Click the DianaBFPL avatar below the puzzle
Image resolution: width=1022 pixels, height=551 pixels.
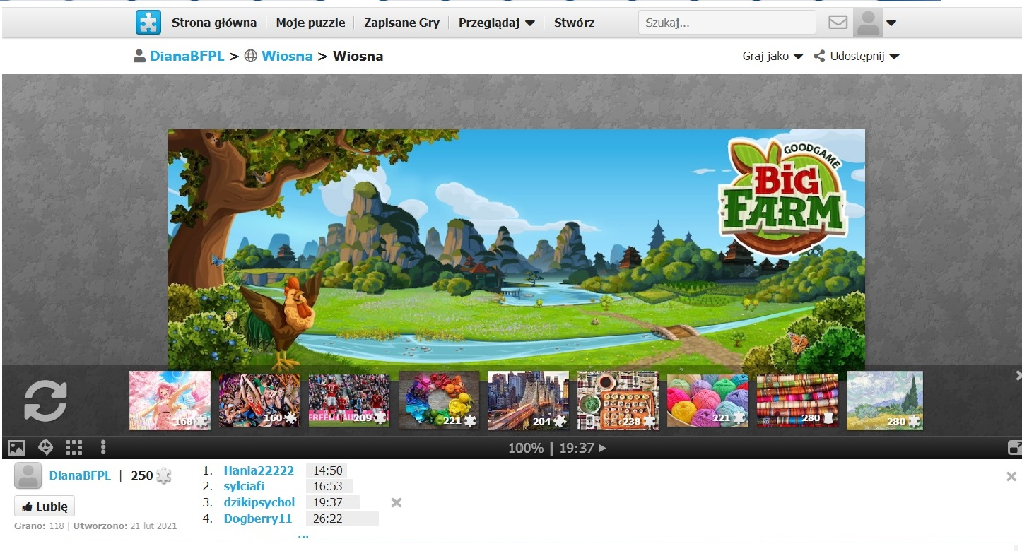click(x=28, y=476)
